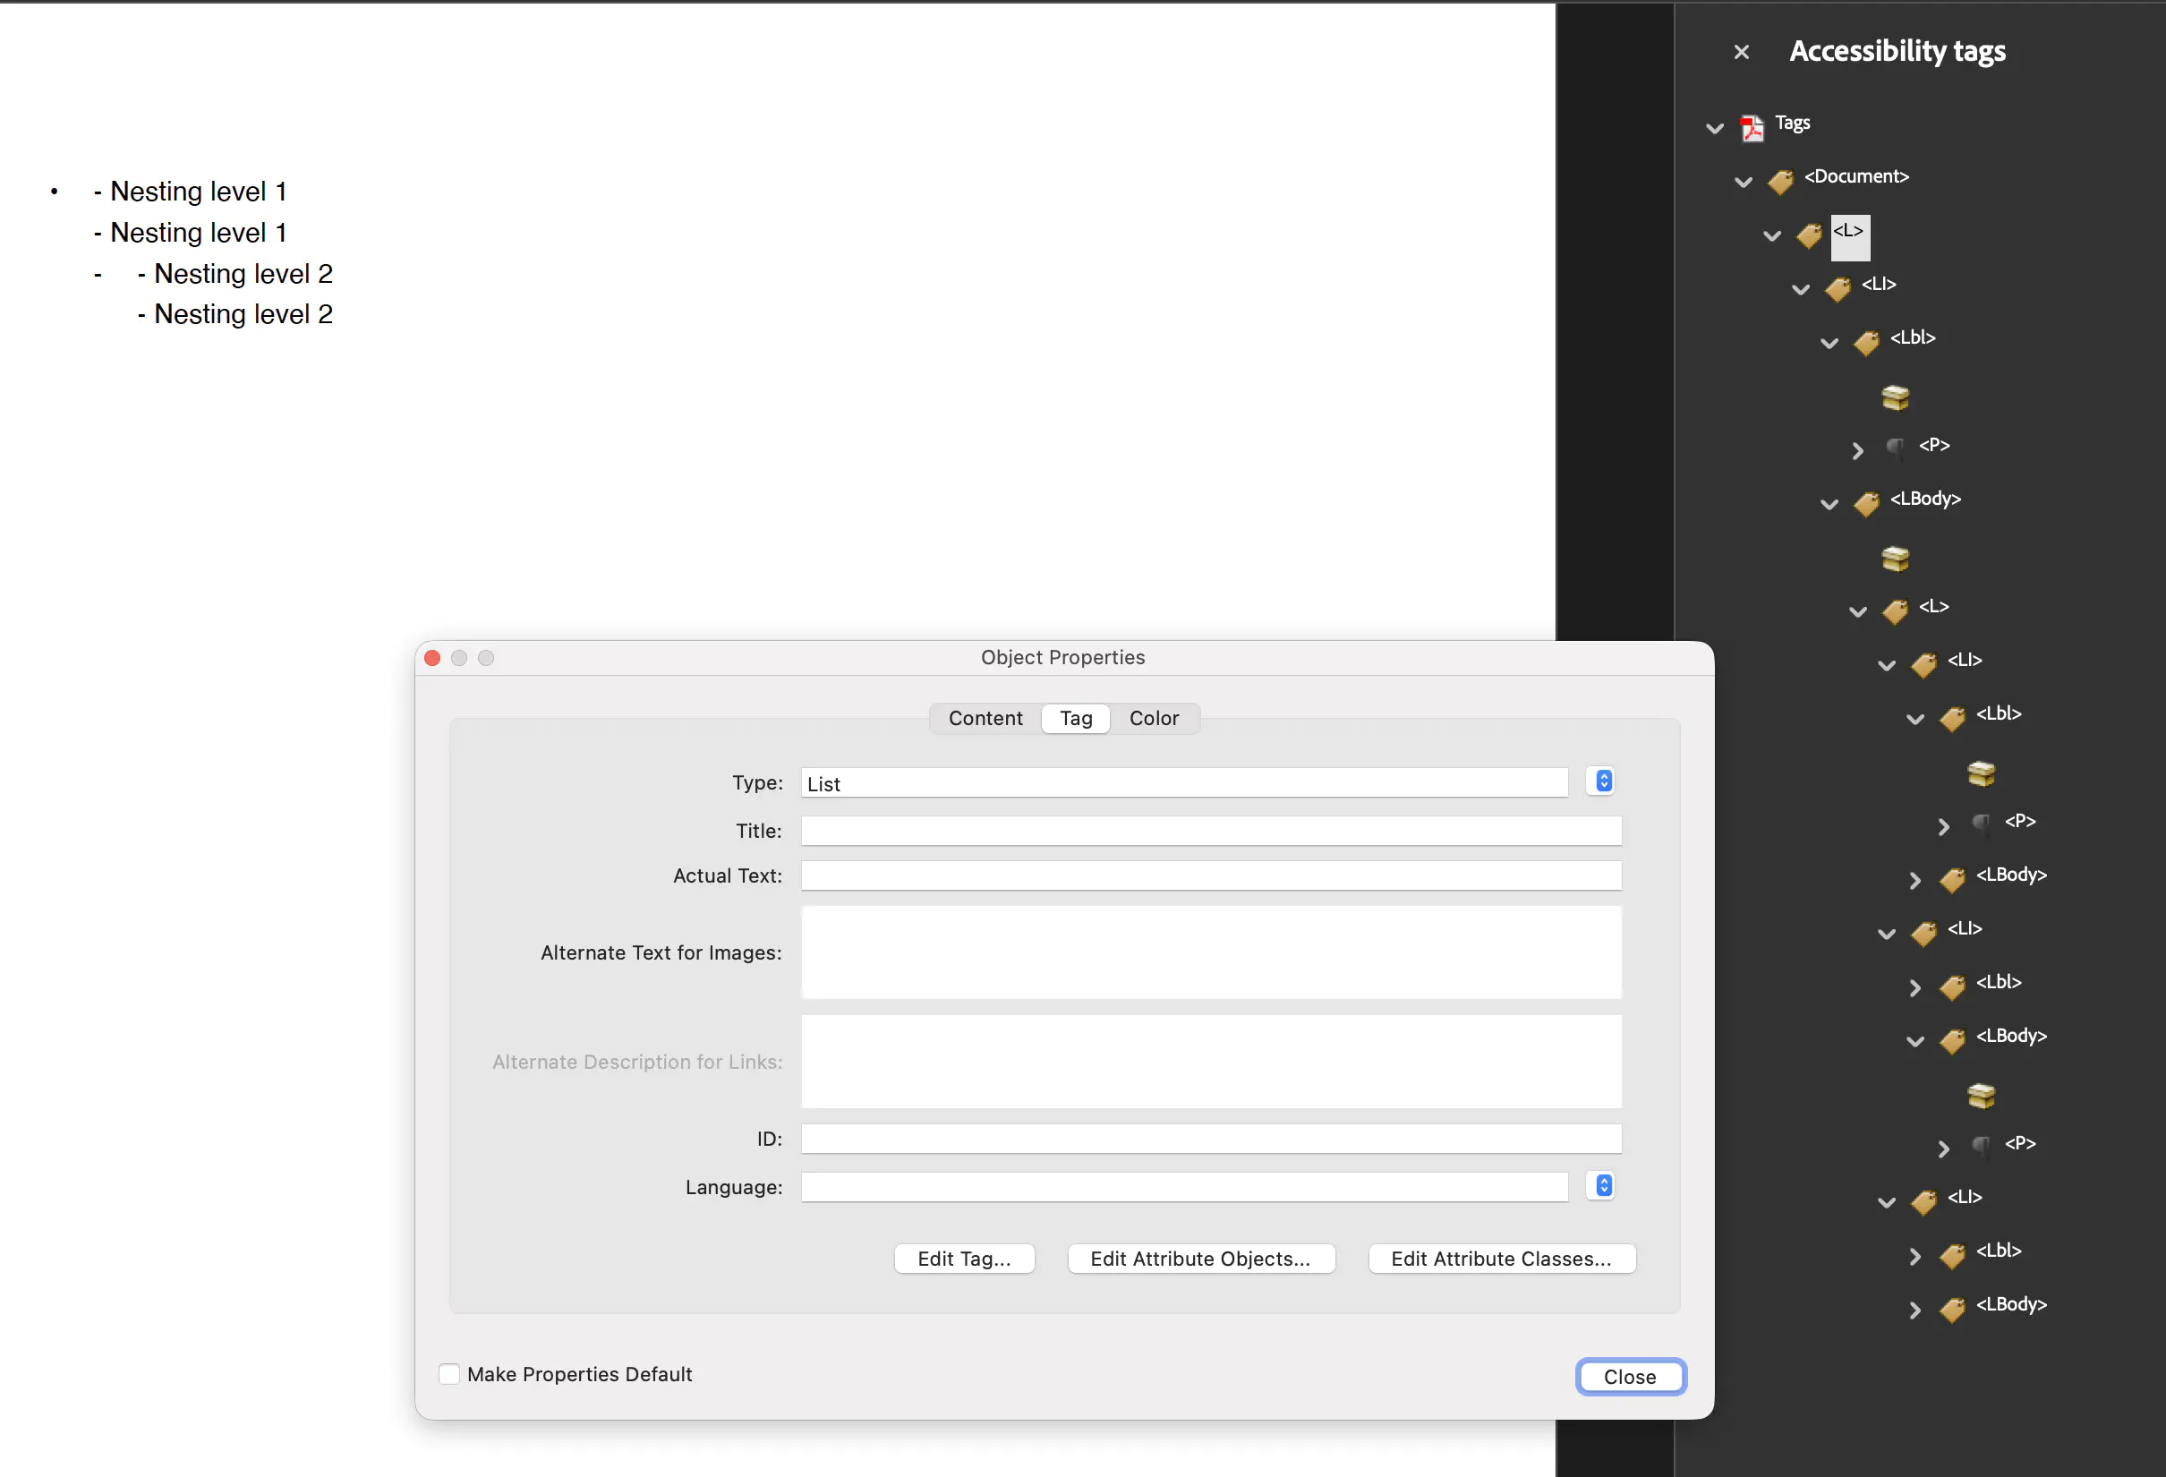Switch to the Content tab
This screenshot has width=2166, height=1477.
985,718
